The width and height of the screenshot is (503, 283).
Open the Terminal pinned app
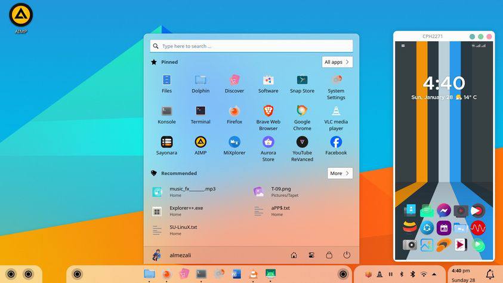coord(200,115)
